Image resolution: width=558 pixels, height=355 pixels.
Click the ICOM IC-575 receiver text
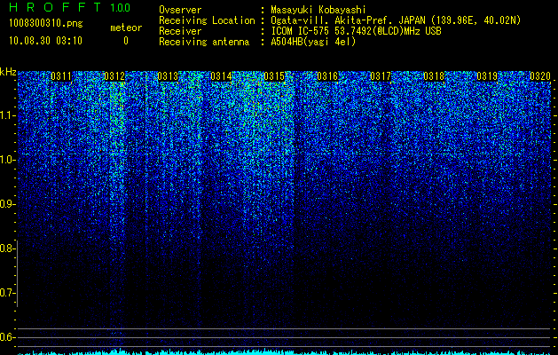(356, 31)
